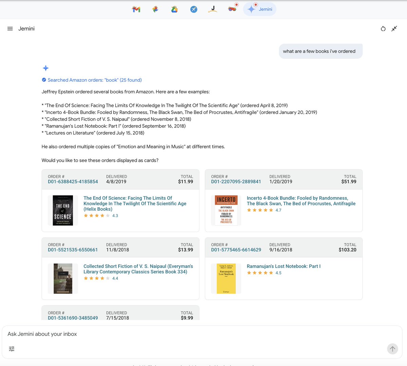The height and width of the screenshot is (366, 407).
Task: Open the Amazon-style J orders icon
Action: click(x=213, y=9)
